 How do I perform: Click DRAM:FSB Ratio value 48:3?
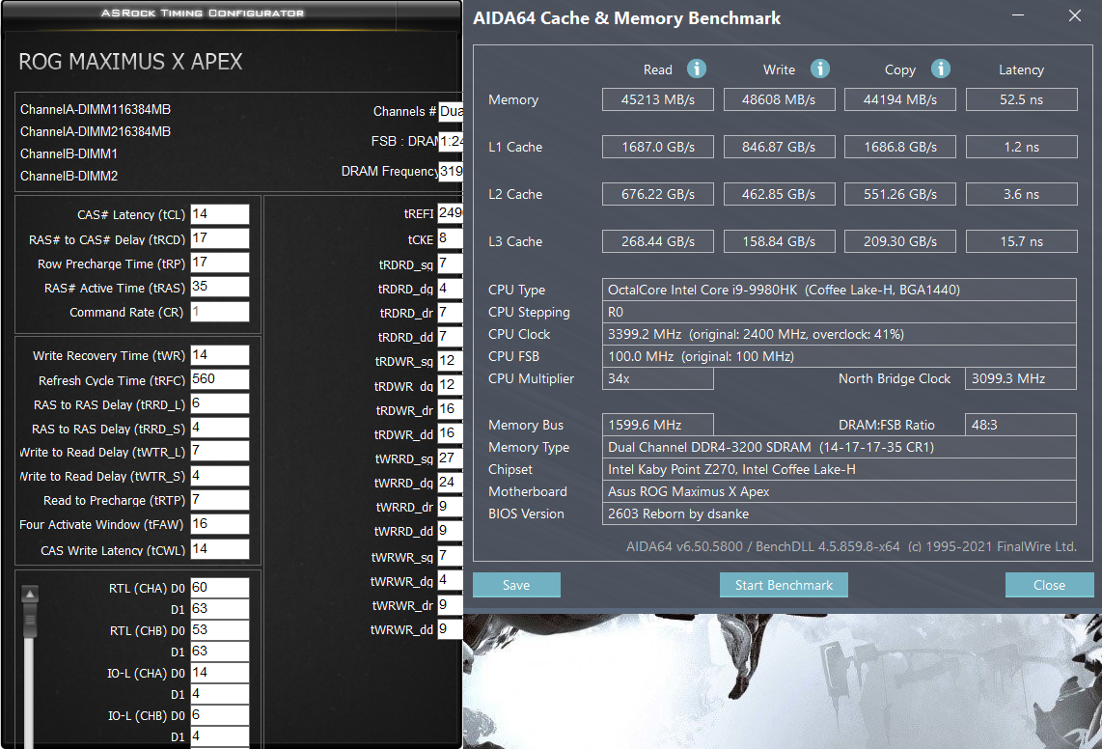tap(1021, 425)
